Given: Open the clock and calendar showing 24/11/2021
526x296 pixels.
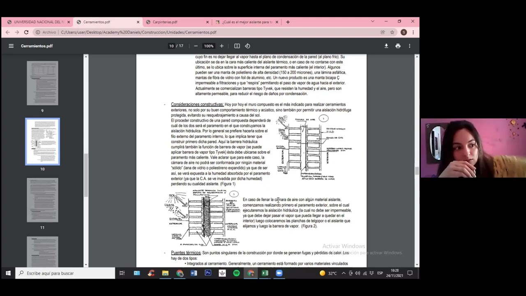Looking at the screenshot, I should [x=394, y=273].
